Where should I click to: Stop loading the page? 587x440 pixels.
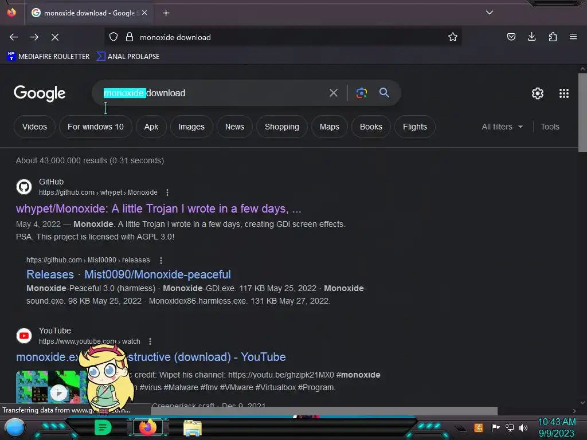55,37
